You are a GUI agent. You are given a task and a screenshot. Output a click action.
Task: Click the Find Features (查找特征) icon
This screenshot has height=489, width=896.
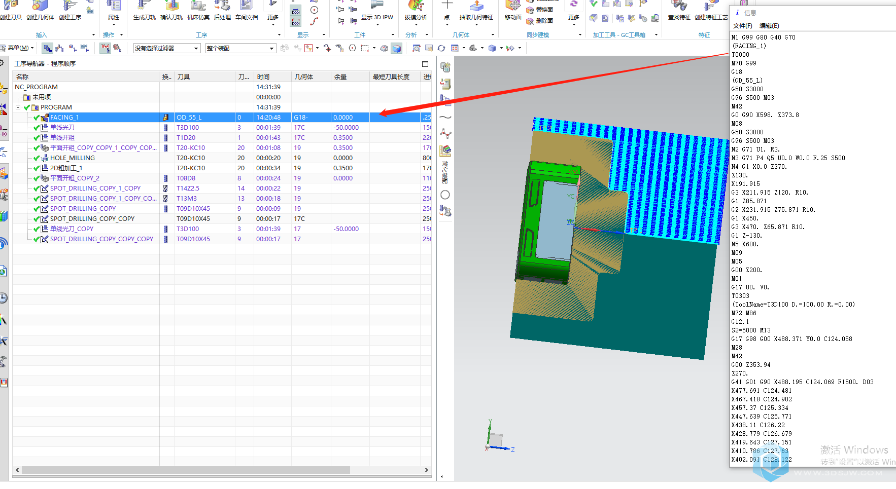[x=679, y=6]
